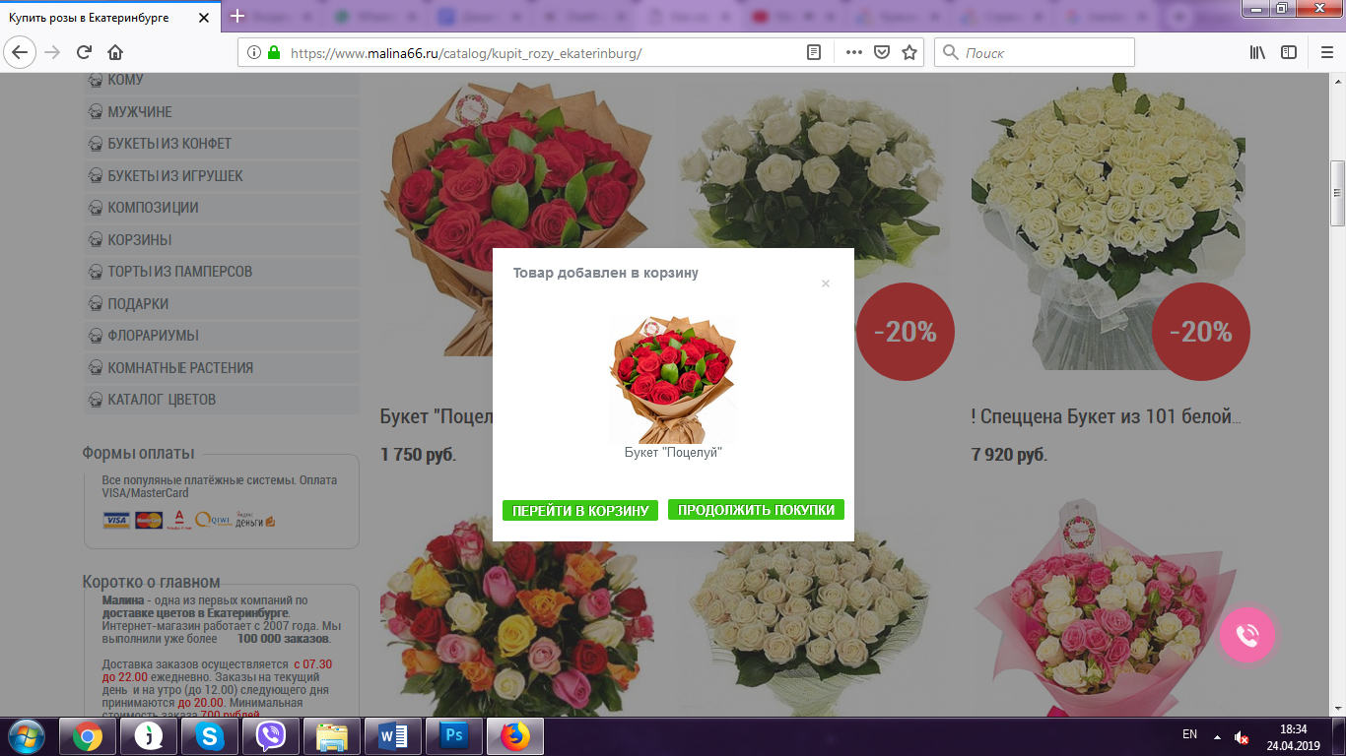Click 'Букет "Поцелуй"' label in popup
Image resolution: width=1346 pixels, height=756 pixels.
673,452
